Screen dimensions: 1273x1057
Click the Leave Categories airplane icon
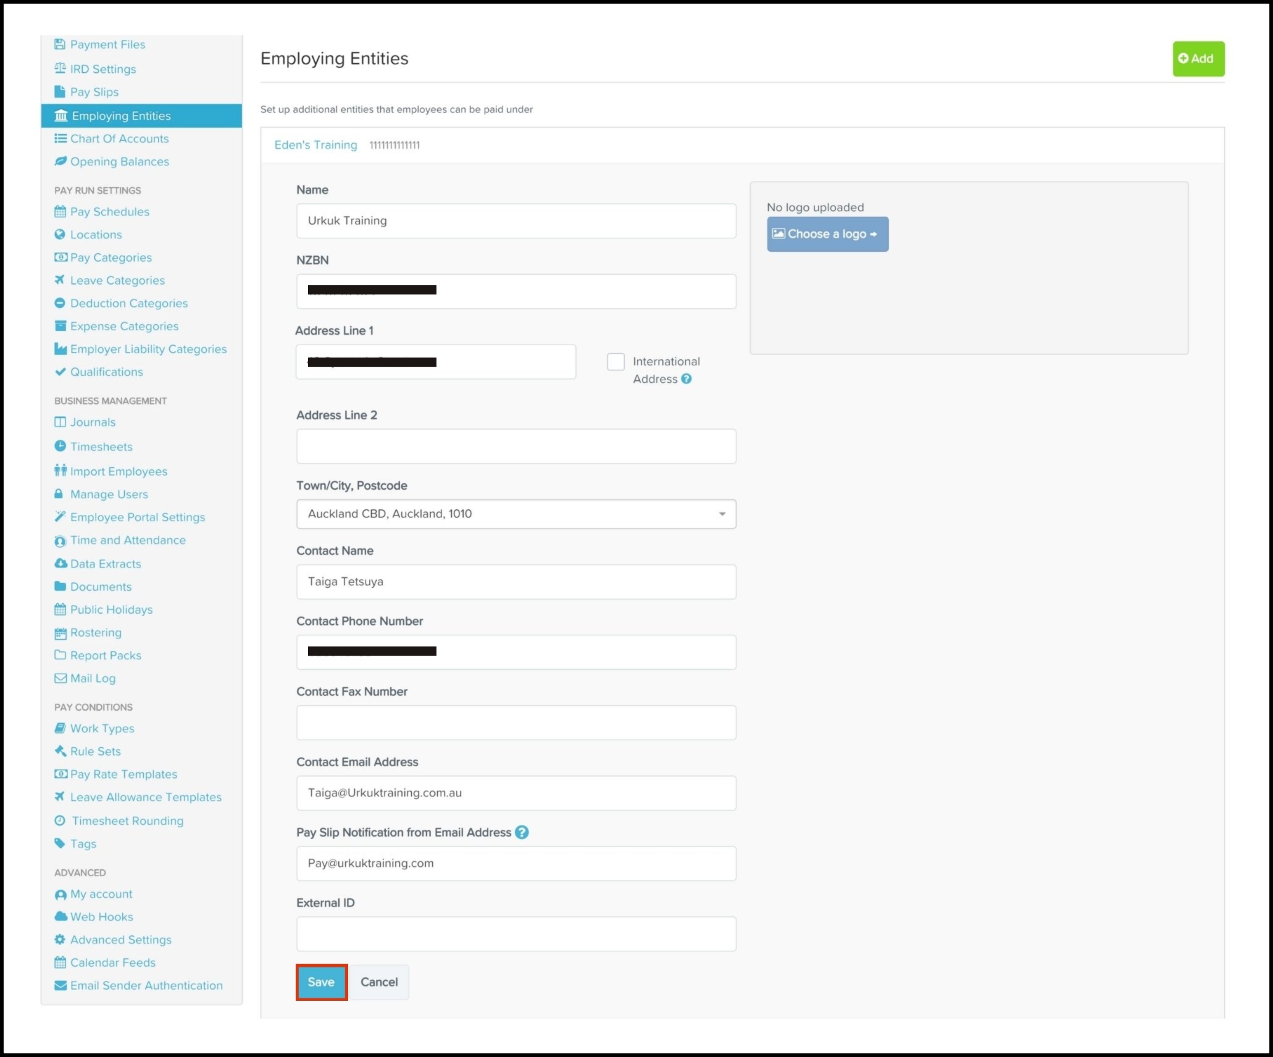pyautogui.click(x=60, y=280)
